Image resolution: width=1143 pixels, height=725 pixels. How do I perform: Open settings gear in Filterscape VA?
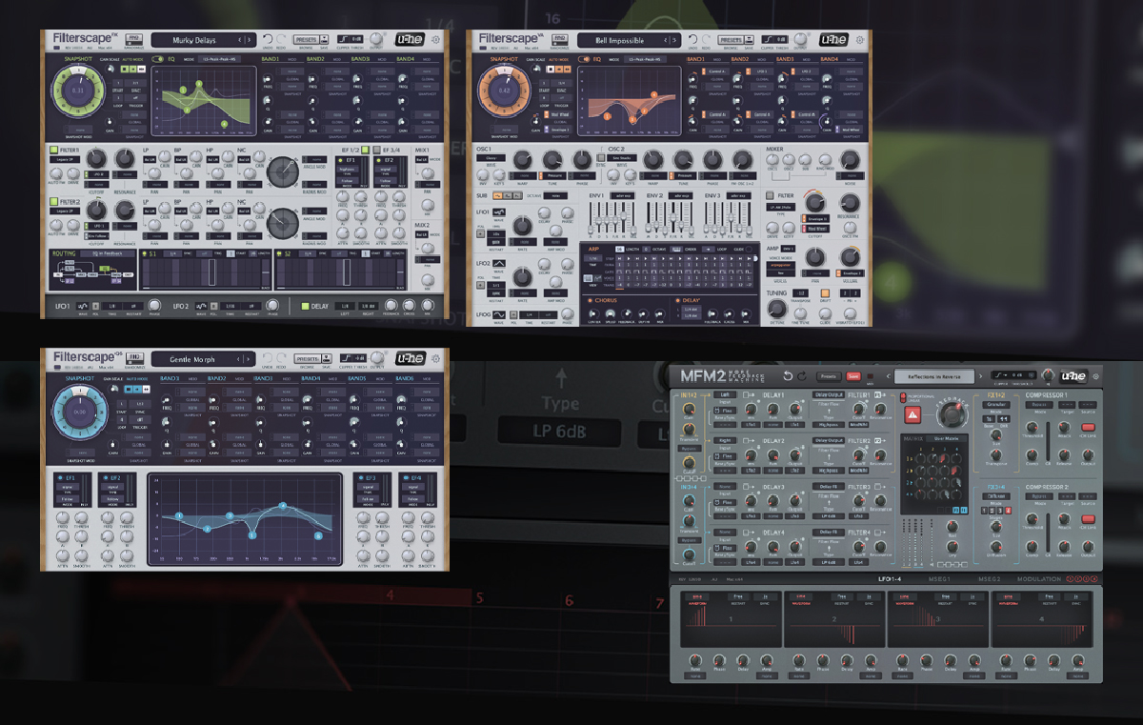tap(859, 40)
